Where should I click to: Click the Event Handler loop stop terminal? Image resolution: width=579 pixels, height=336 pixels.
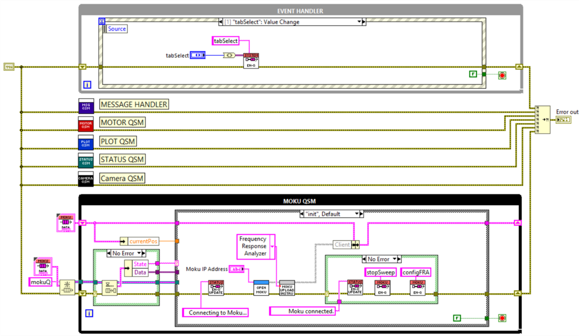502,75
